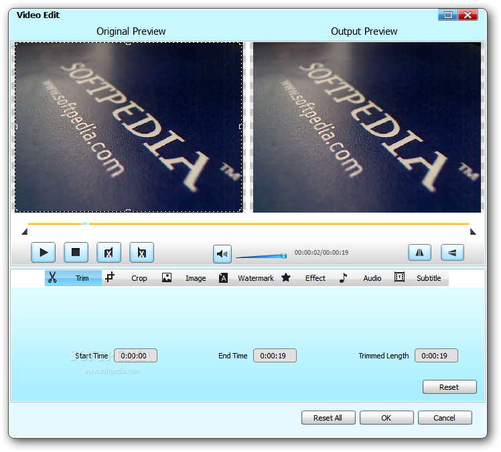Open the Watermark tab

pos(246,278)
